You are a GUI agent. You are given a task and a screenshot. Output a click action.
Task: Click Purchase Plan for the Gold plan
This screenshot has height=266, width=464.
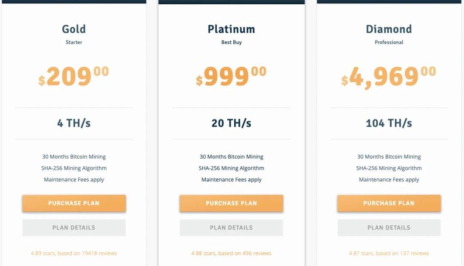pyautogui.click(x=74, y=203)
